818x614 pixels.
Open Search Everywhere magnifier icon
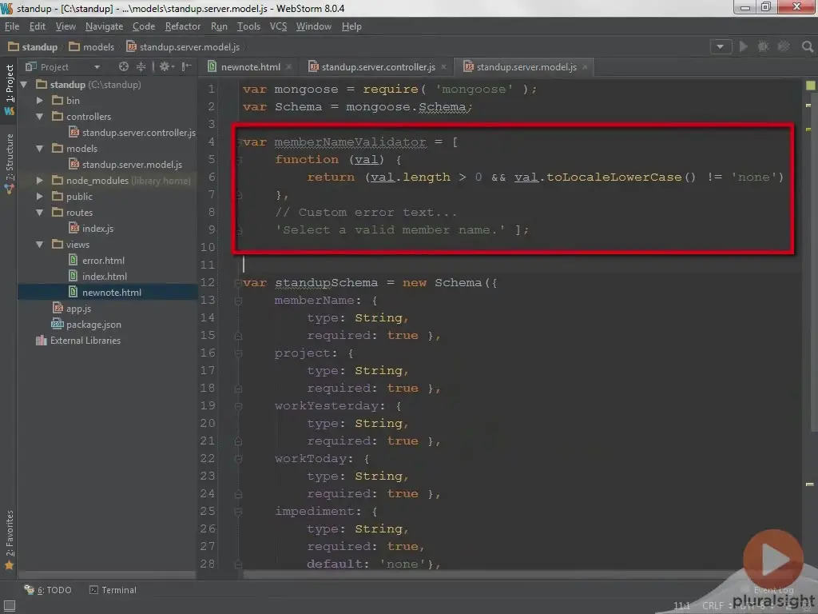(807, 47)
